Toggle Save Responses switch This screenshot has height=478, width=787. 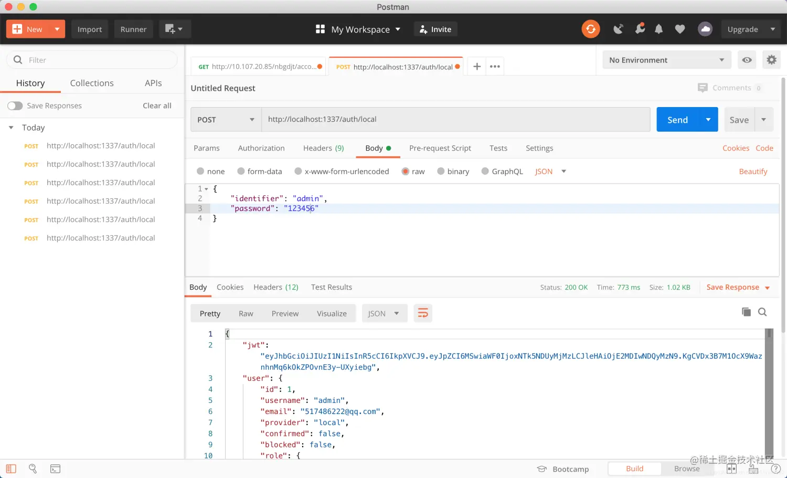pyautogui.click(x=15, y=105)
